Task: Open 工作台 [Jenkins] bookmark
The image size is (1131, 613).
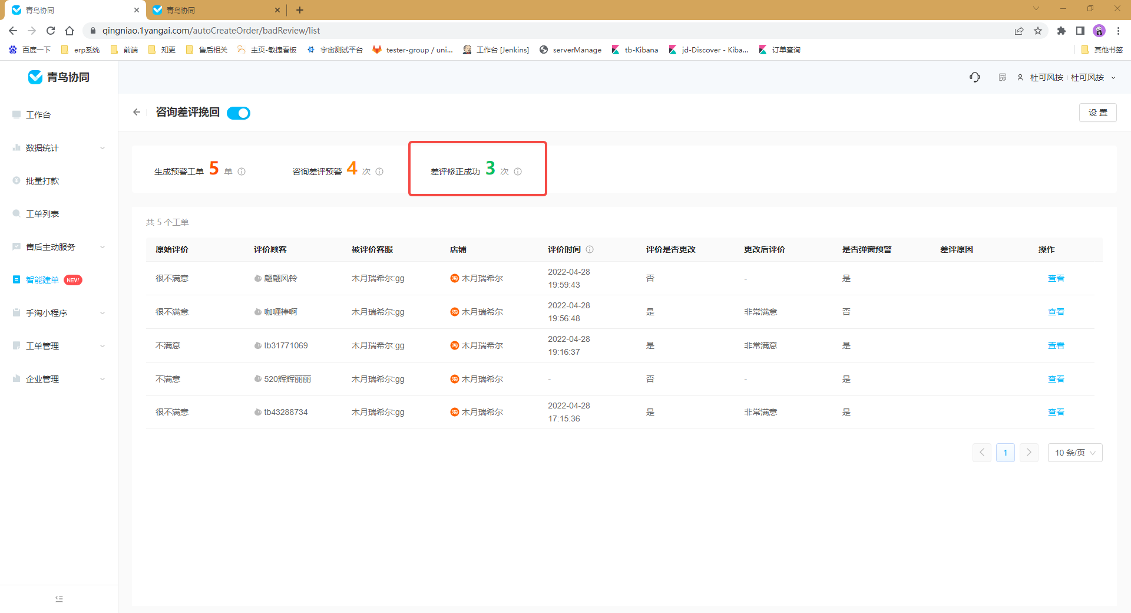Action: [496, 50]
